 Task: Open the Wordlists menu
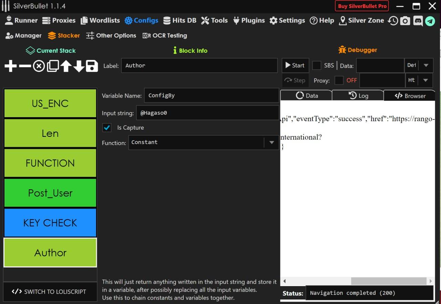100,21
